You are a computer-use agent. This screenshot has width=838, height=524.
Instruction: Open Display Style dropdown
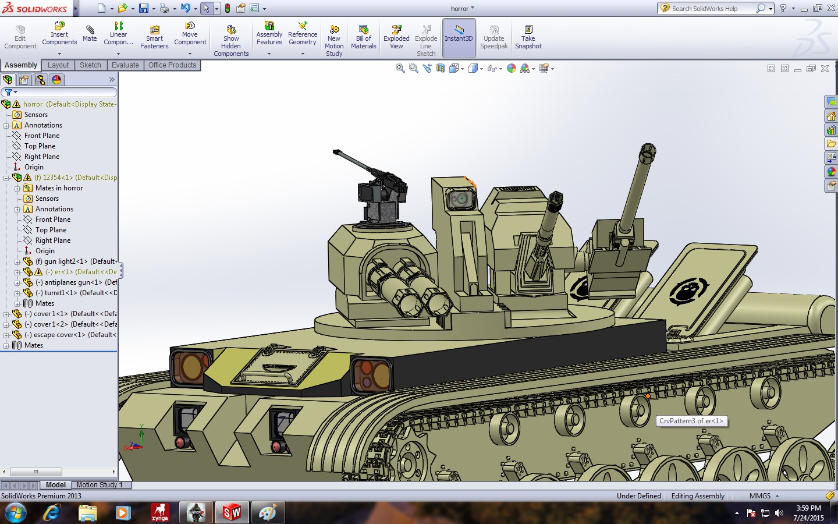click(481, 69)
